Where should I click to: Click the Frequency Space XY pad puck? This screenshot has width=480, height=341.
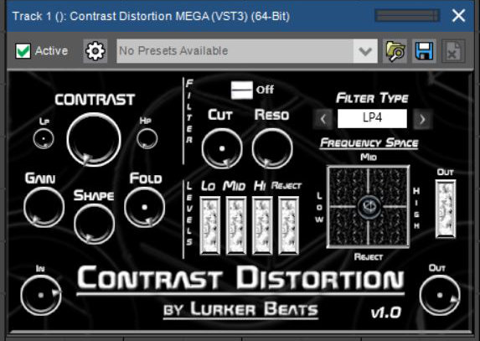click(369, 207)
